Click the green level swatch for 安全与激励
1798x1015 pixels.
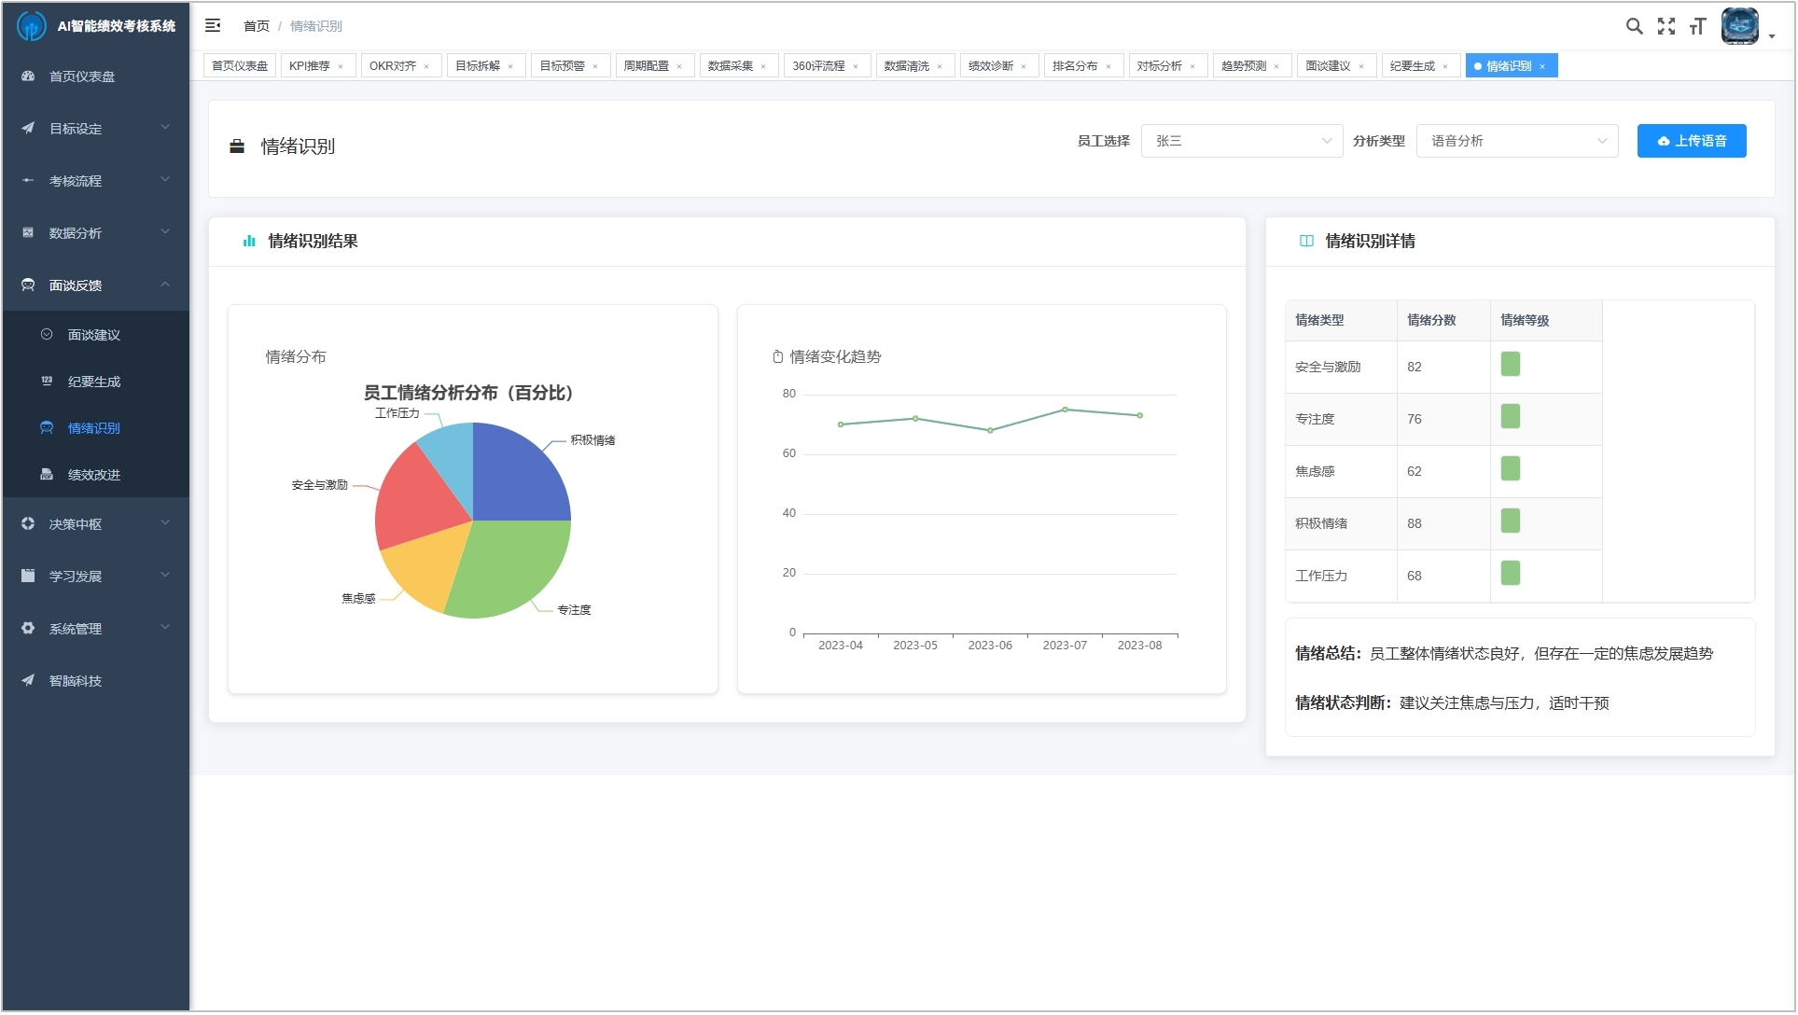click(1510, 364)
